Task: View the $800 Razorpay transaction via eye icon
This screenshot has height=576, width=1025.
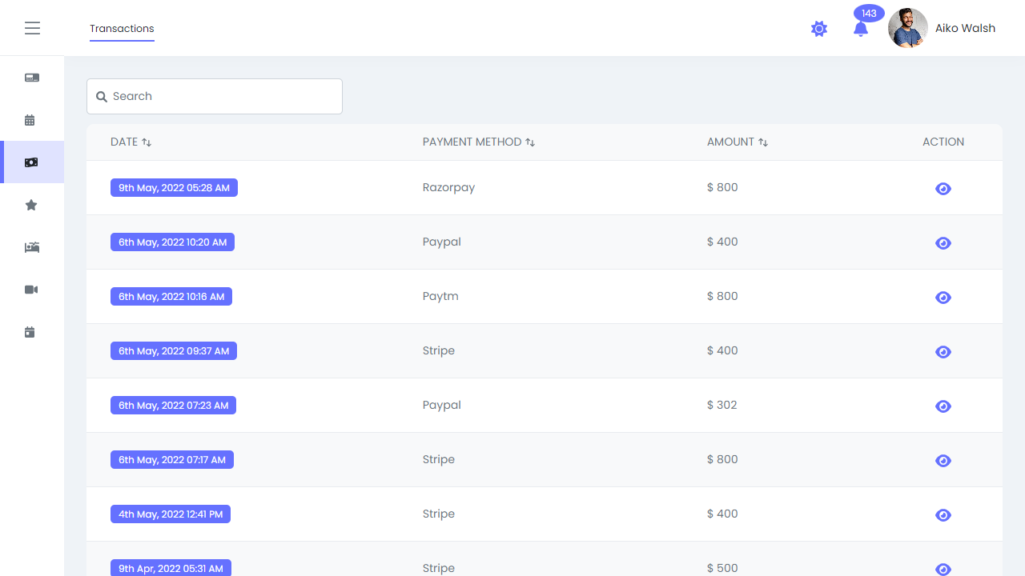Action: pos(943,189)
